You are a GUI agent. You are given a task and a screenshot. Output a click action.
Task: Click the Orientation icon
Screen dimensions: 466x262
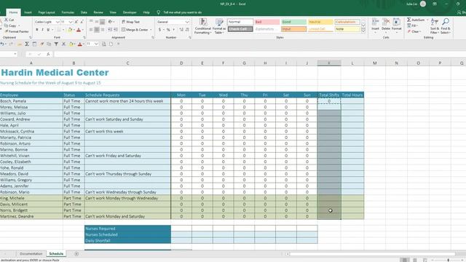(110, 22)
